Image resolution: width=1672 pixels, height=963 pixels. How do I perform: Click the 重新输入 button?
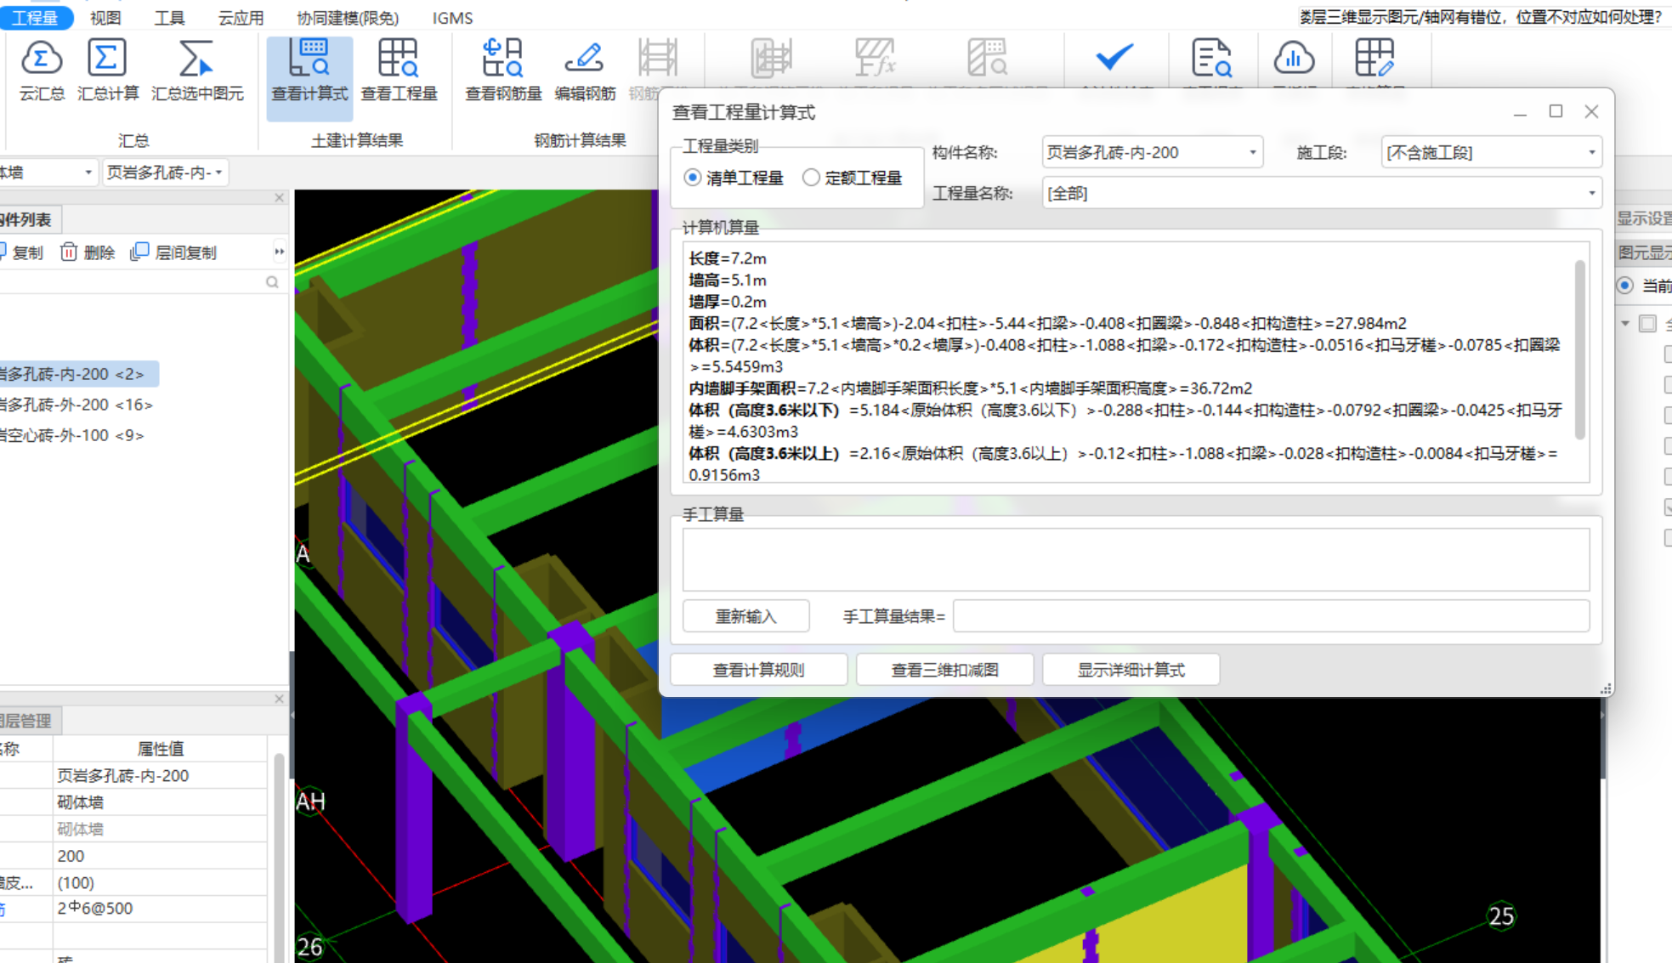(745, 616)
